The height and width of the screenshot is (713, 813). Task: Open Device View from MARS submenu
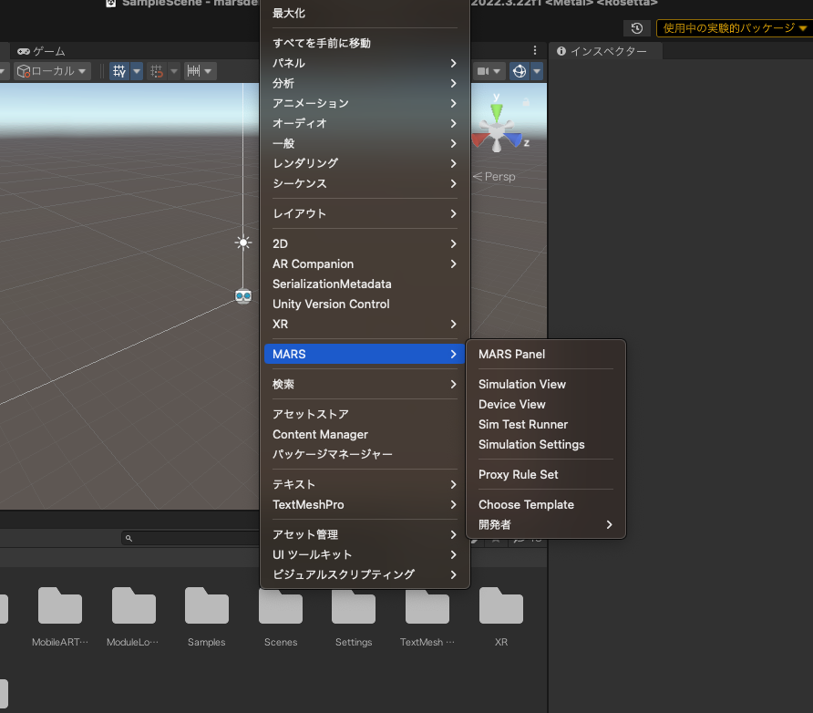tap(545, 405)
